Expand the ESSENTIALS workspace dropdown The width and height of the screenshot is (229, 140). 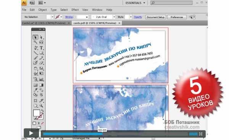coord(135,3)
